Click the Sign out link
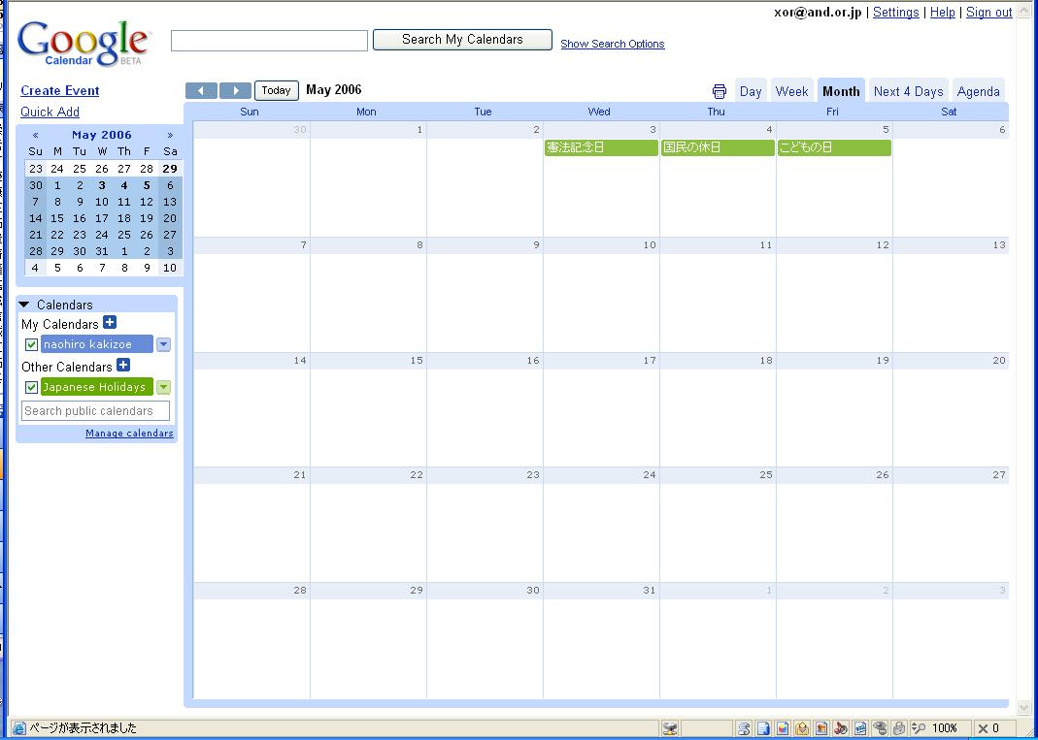This screenshot has height=740, width=1038. coord(989,12)
